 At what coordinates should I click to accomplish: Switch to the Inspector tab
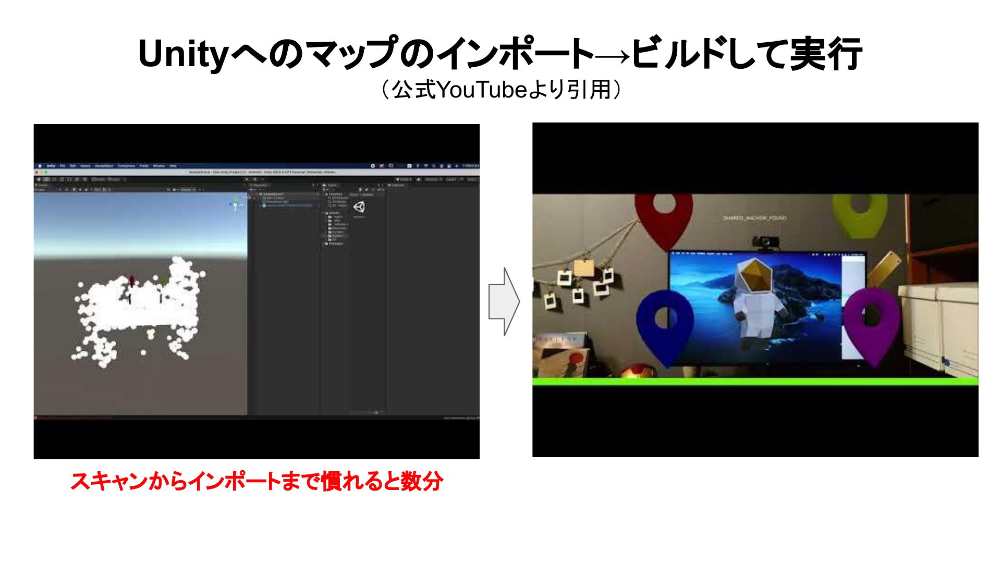(x=397, y=185)
